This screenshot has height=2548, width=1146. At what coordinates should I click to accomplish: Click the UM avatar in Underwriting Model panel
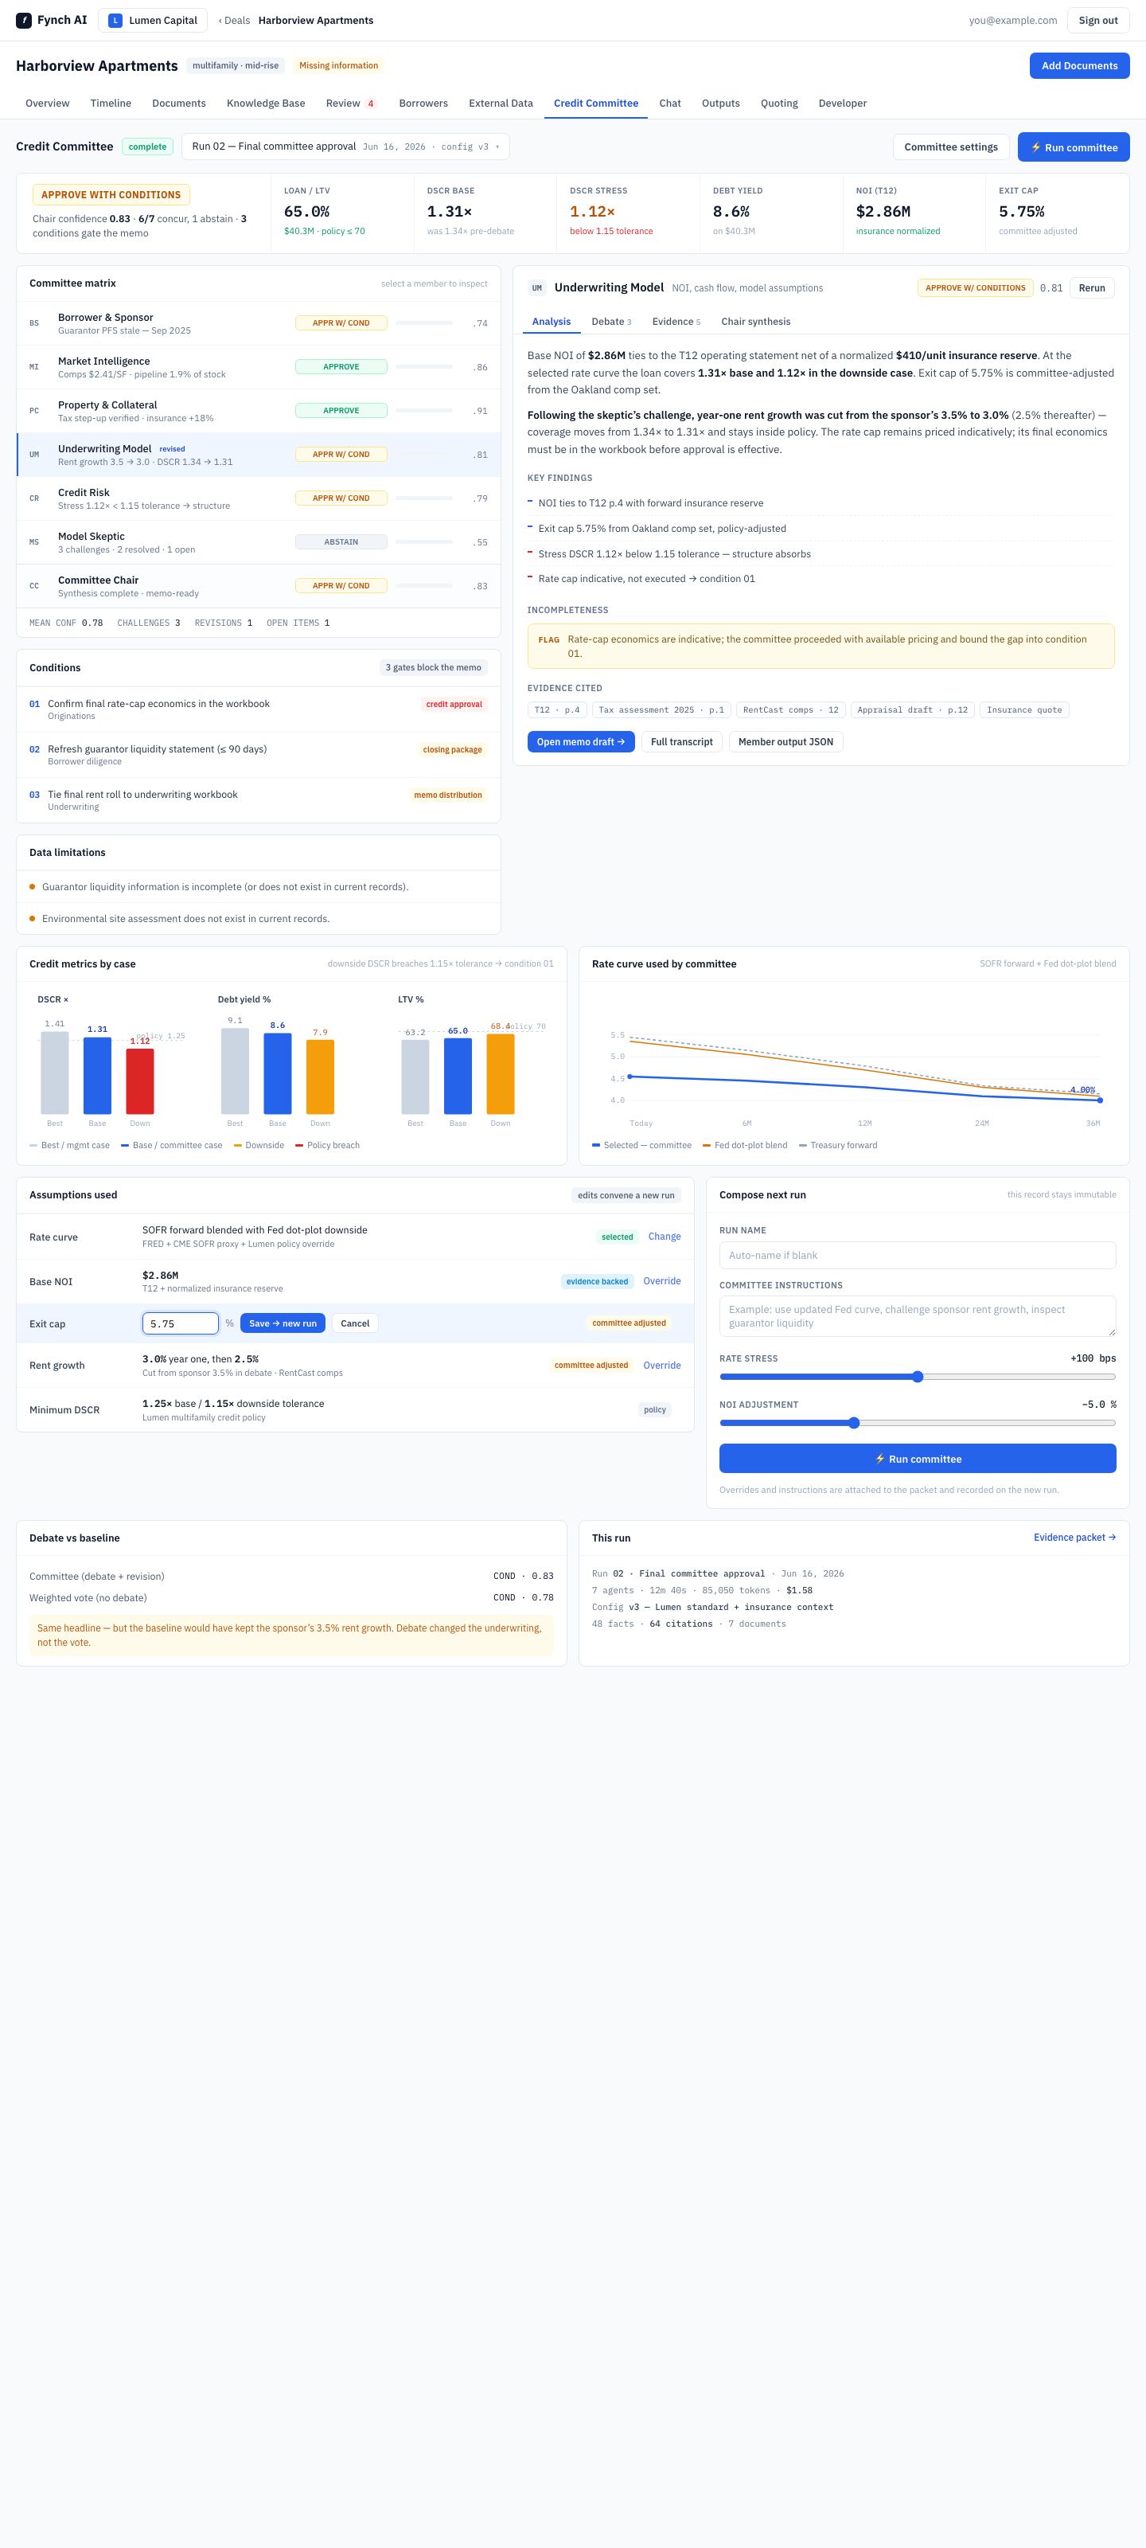click(x=537, y=287)
